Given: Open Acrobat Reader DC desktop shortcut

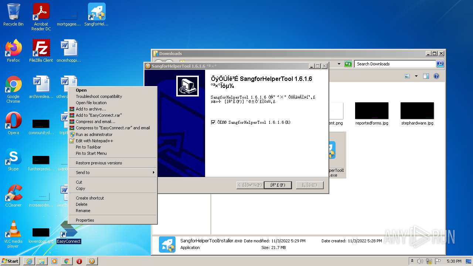Looking at the screenshot, I should point(41,17).
